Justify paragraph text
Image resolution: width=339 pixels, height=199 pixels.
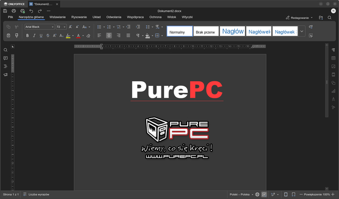tap(128, 35)
